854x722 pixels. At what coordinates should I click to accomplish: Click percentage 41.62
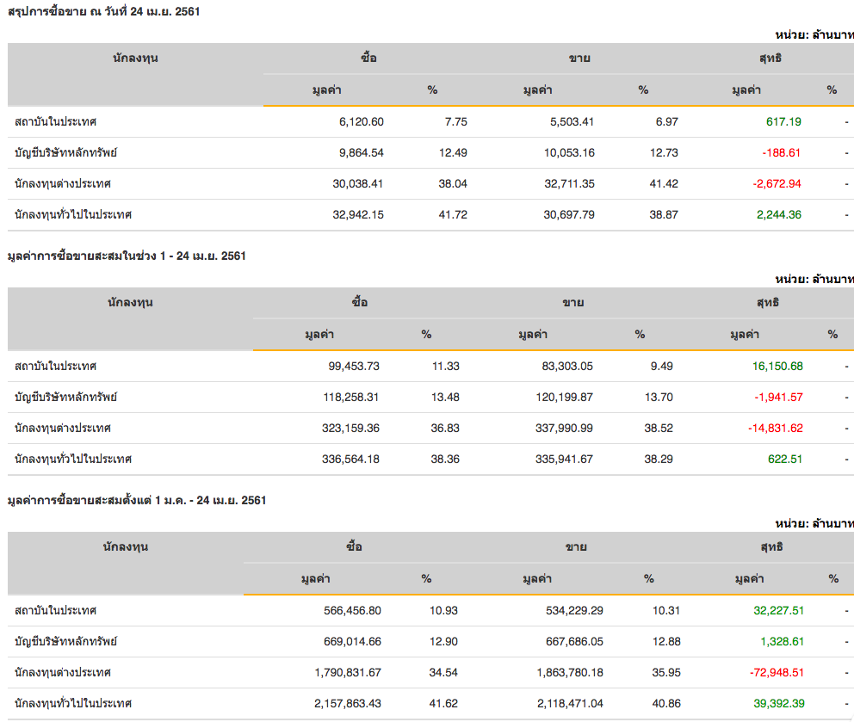click(x=443, y=704)
